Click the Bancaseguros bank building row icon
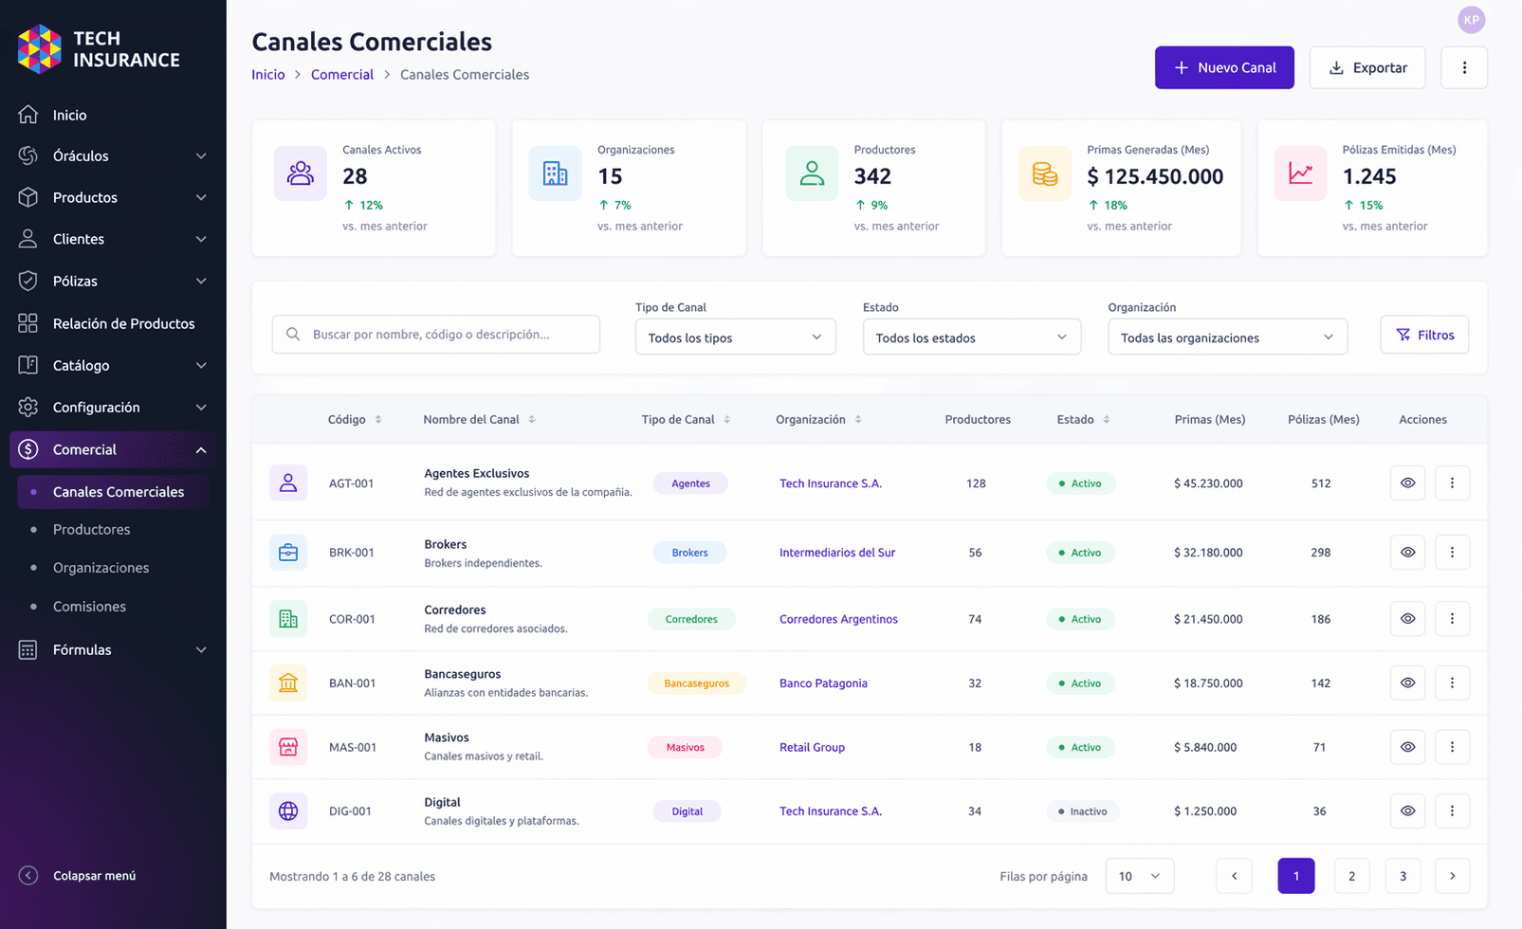 [x=288, y=683]
